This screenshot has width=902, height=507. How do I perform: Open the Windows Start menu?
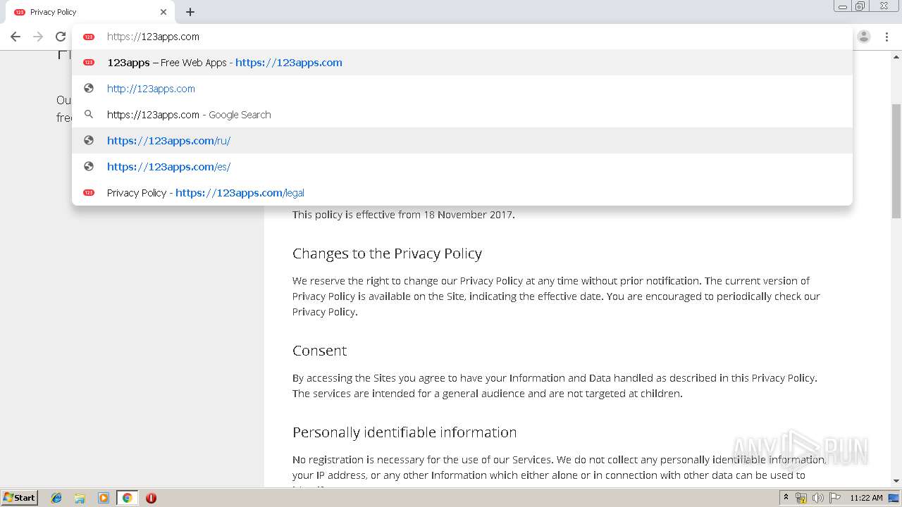[x=20, y=498]
